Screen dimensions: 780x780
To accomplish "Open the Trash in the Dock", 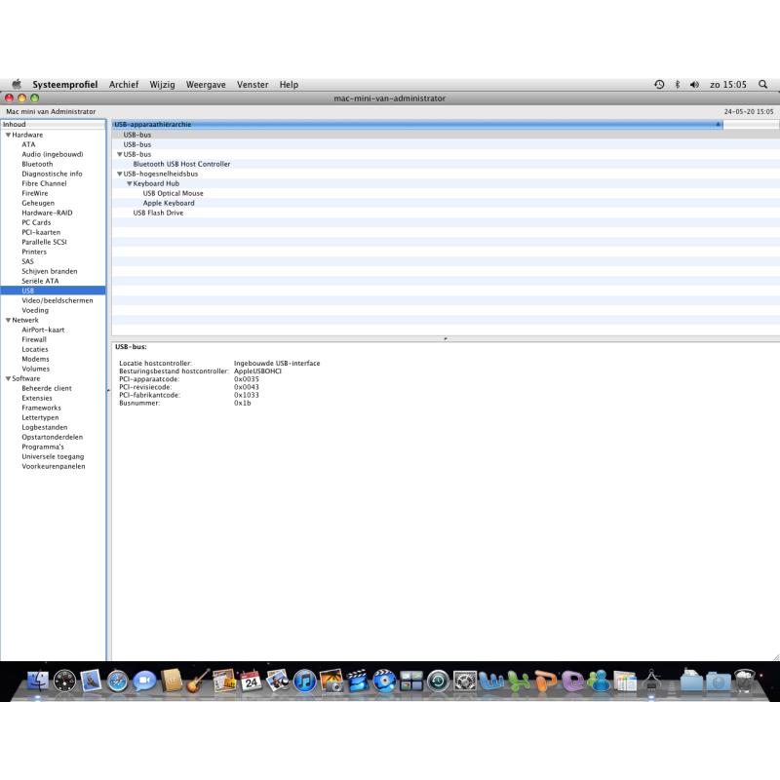I will point(744,681).
